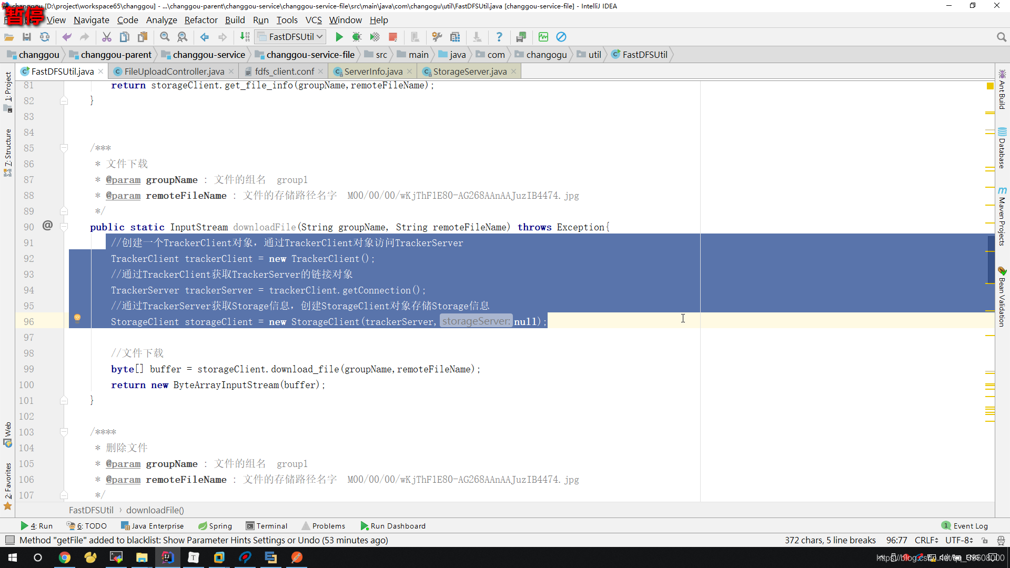Click the Build Project icon
This screenshot has height=568, width=1010.
(245, 37)
